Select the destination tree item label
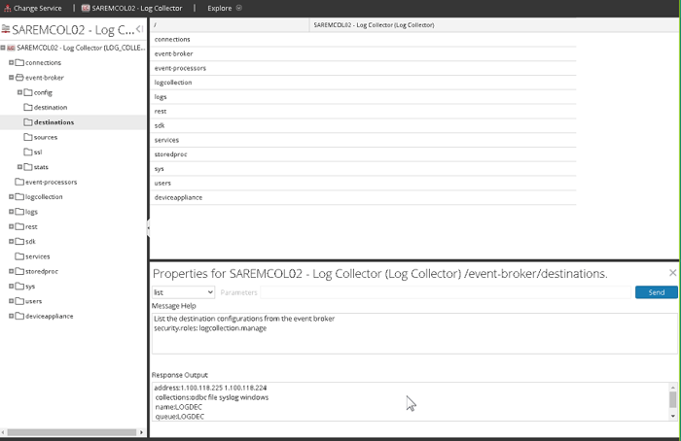 (x=51, y=108)
